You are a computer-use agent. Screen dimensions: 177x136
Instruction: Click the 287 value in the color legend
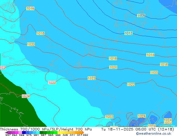click(x=43, y=135)
